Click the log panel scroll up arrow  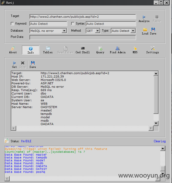coord(163,149)
